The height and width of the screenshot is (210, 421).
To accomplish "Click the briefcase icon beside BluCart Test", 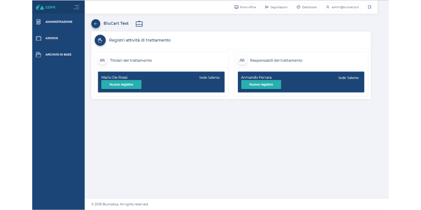I will (x=139, y=23).
